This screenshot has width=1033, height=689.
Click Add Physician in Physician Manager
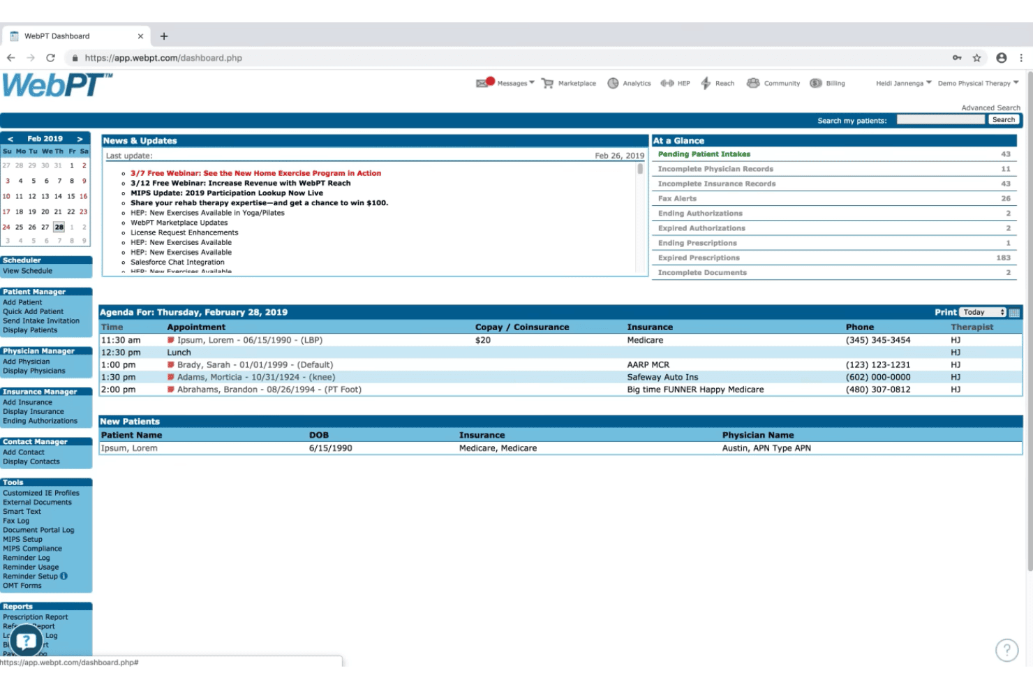coord(27,362)
